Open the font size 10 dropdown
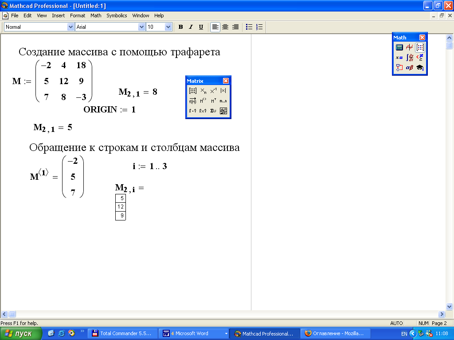Screen dimensions: 454x340 pyautogui.click(x=168, y=27)
